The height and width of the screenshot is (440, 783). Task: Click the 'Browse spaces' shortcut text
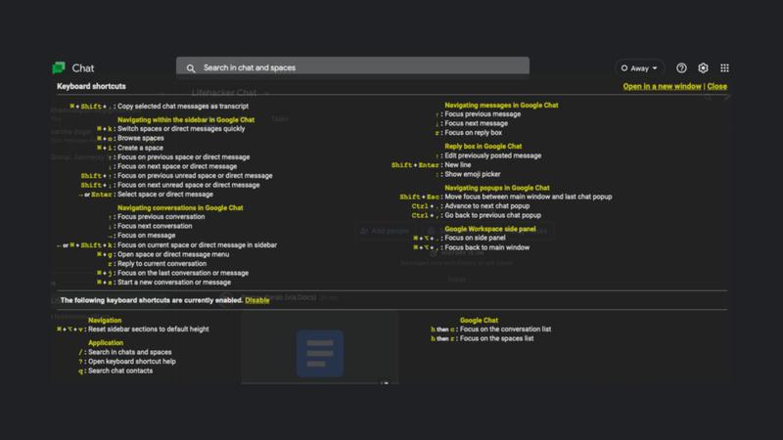pos(140,138)
